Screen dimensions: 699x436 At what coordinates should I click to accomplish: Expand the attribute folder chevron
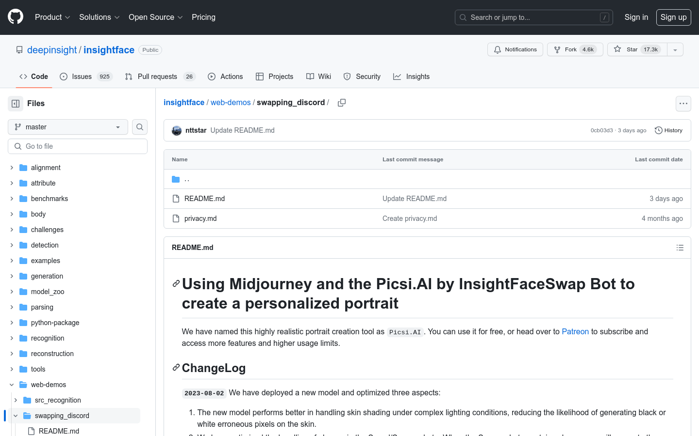pos(12,183)
